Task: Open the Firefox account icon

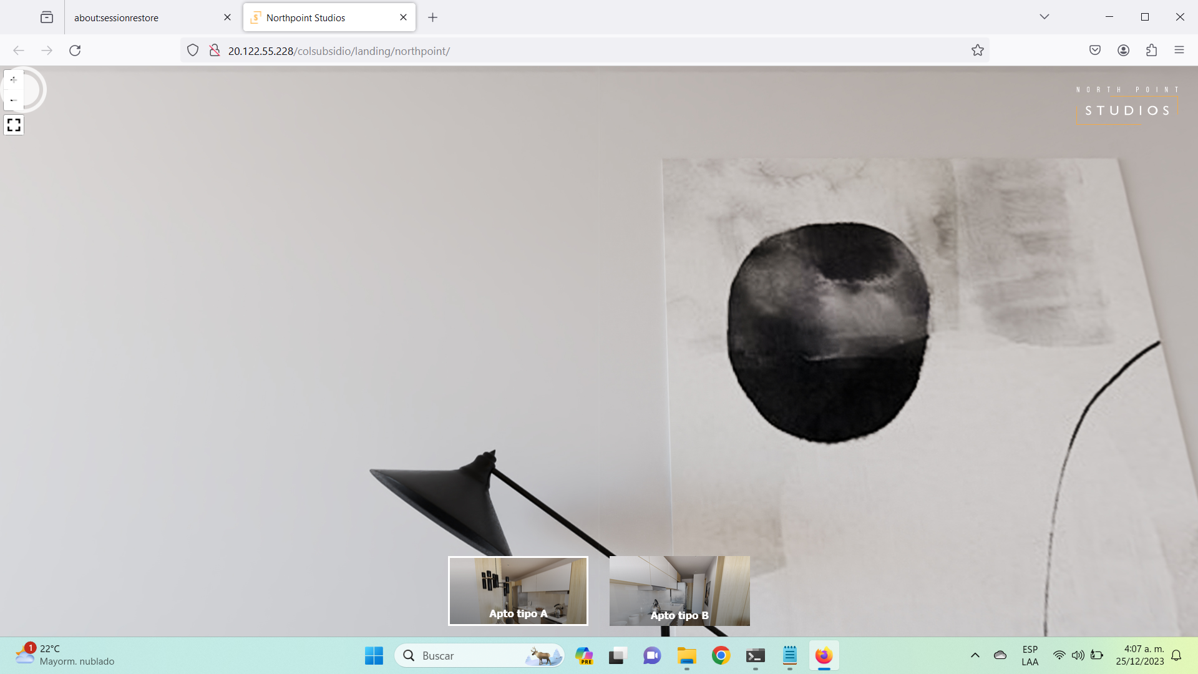Action: (1123, 51)
